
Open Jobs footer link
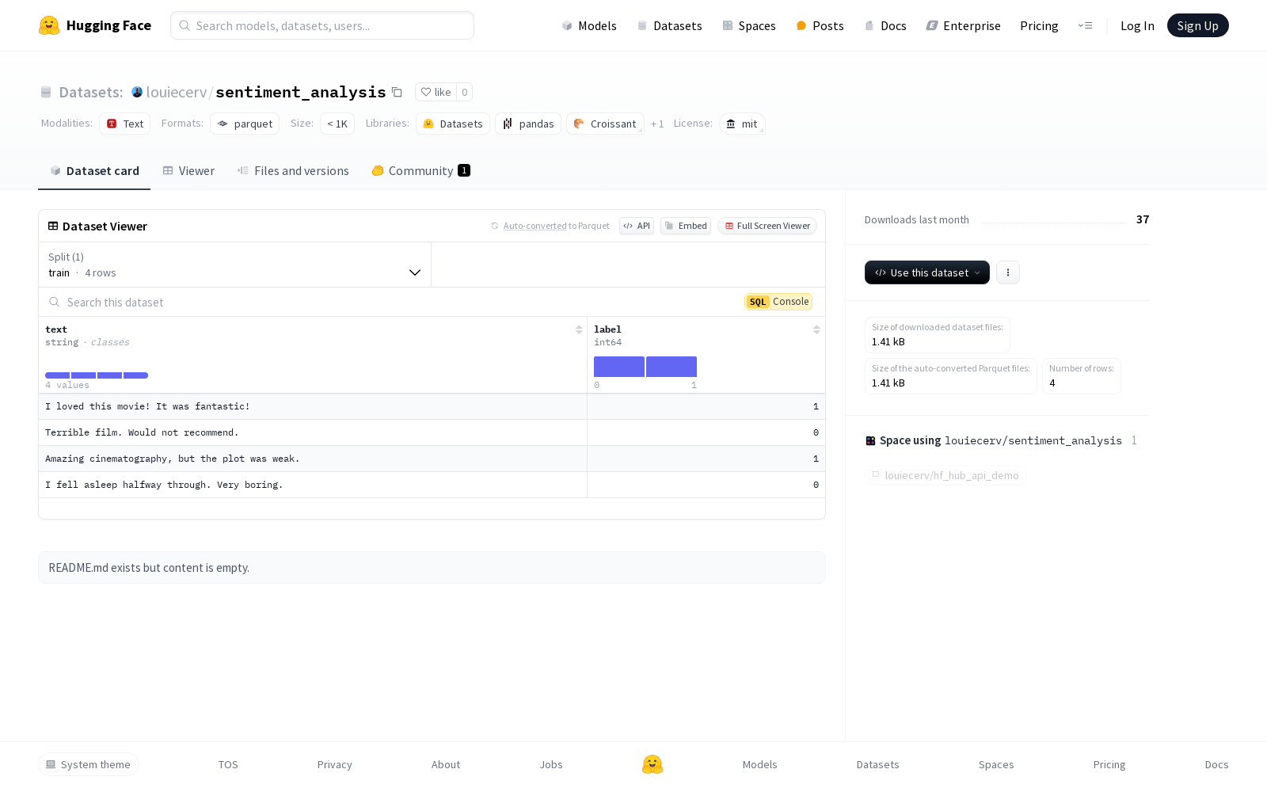(551, 764)
